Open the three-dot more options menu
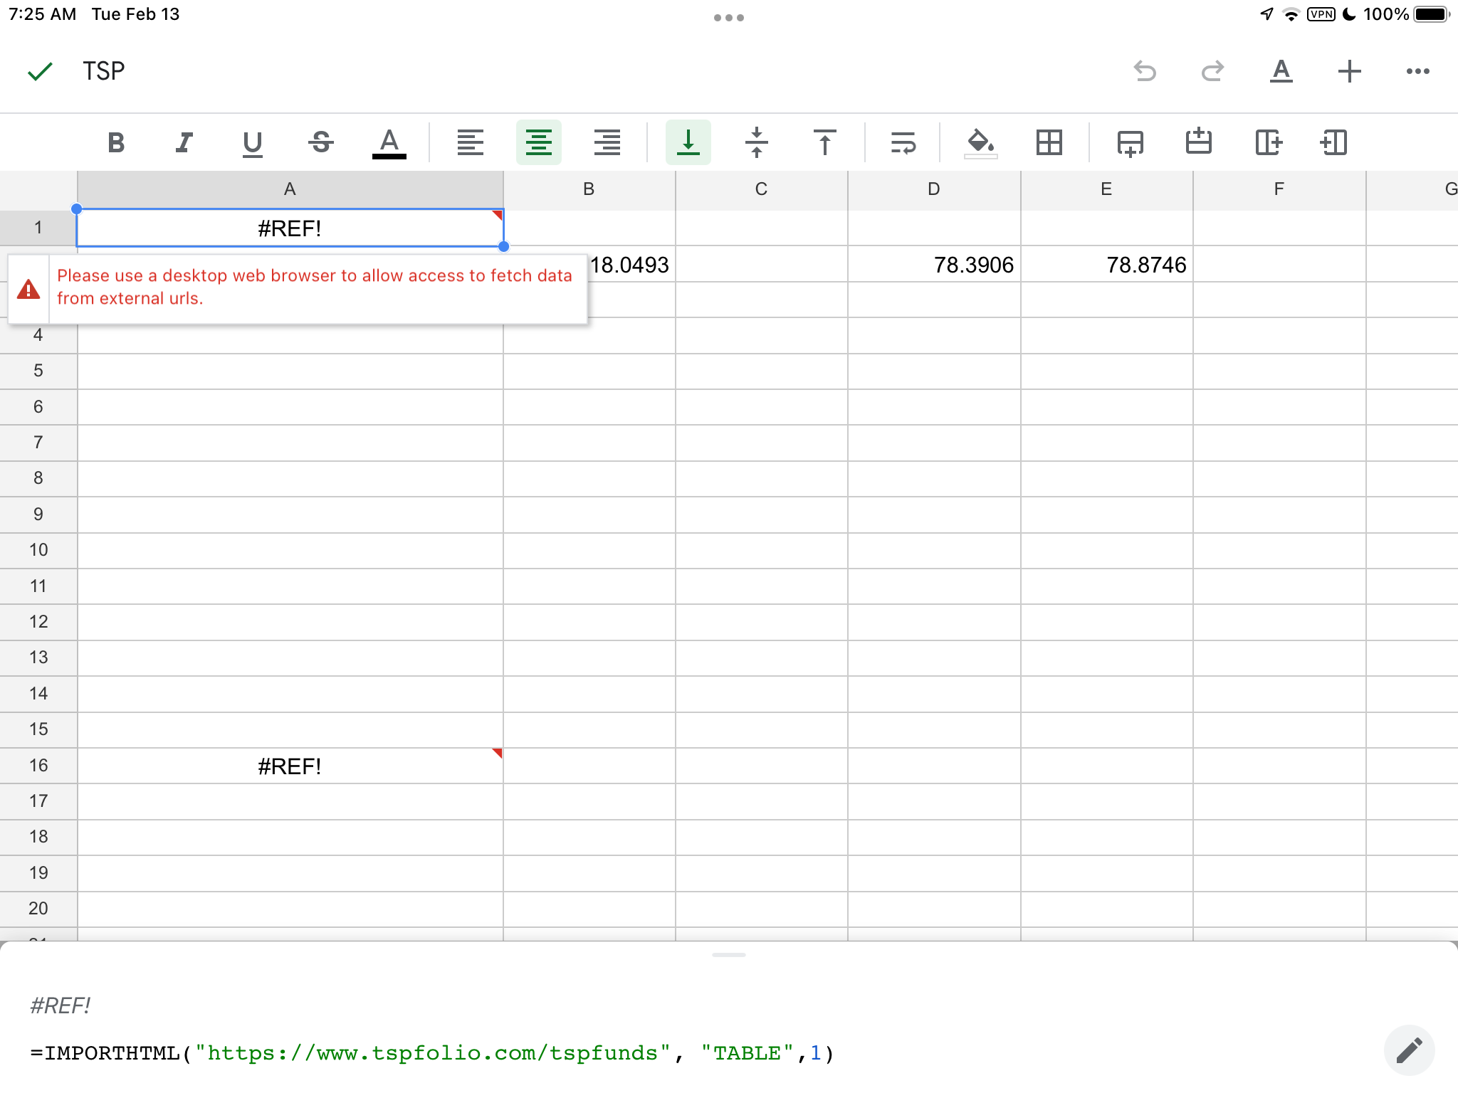The width and height of the screenshot is (1458, 1093). coord(1417,71)
